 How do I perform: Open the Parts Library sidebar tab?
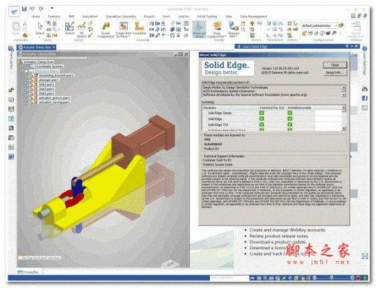coord(11,57)
